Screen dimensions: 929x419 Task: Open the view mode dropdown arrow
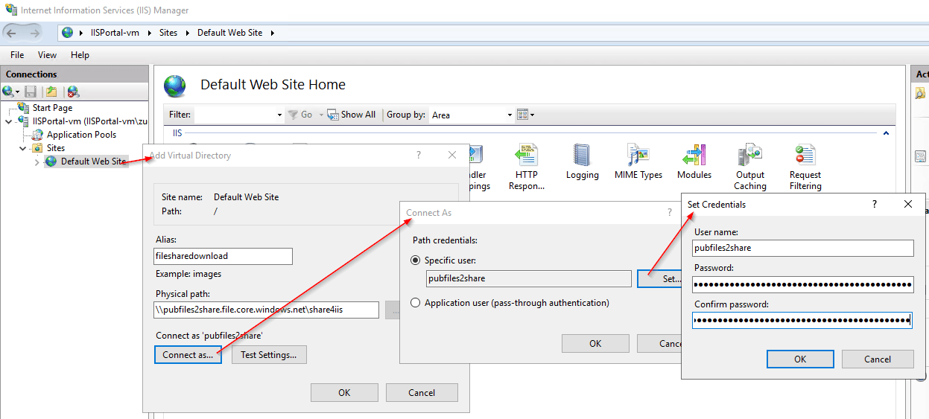click(532, 115)
